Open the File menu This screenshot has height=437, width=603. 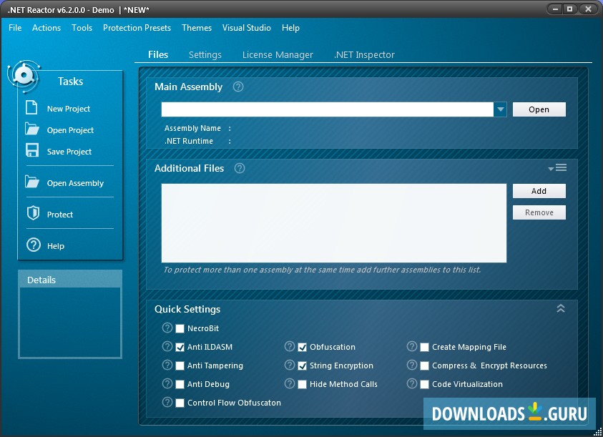tap(15, 28)
